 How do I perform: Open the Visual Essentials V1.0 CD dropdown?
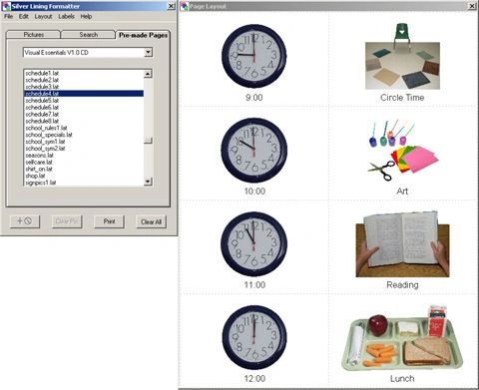click(x=148, y=52)
